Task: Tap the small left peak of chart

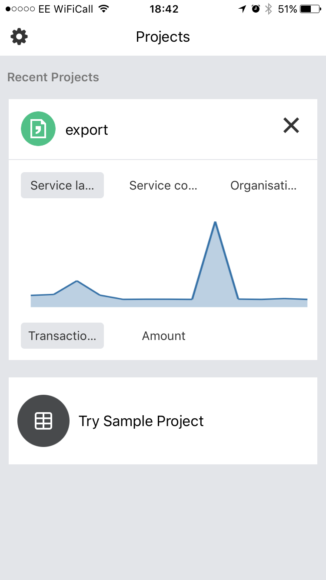Action: (77, 281)
